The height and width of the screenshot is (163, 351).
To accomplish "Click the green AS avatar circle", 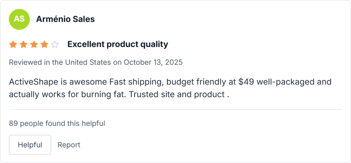I will pyautogui.click(x=19, y=19).
